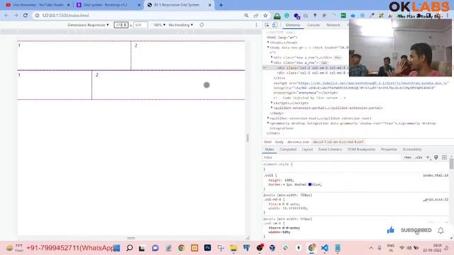This screenshot has height=255, width=454.
Task: Toggle the .cls element classes button
Action: point(419,157)
